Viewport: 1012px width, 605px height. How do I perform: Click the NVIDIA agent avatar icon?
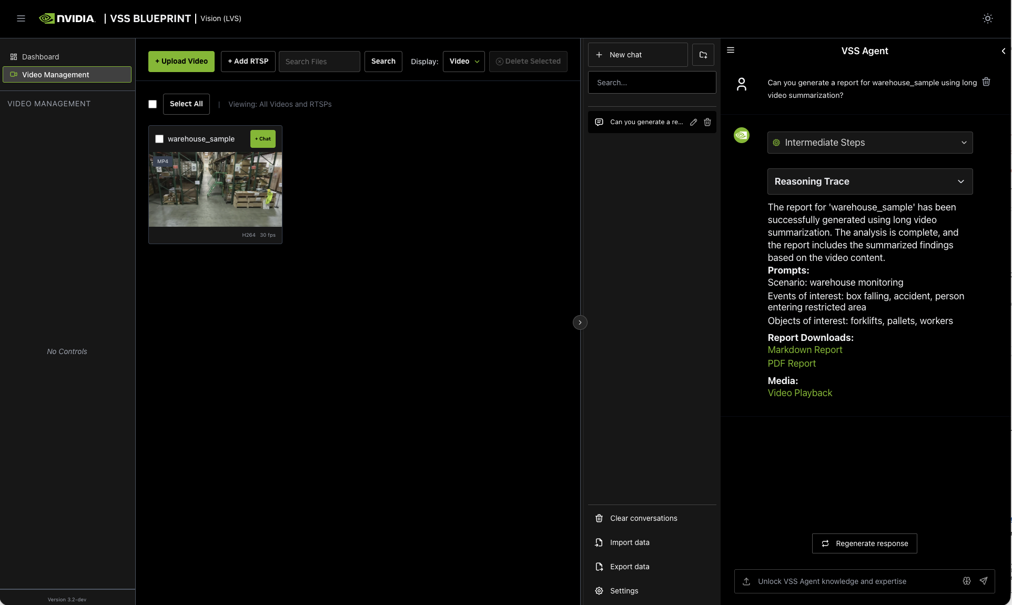tap(742, 135)
